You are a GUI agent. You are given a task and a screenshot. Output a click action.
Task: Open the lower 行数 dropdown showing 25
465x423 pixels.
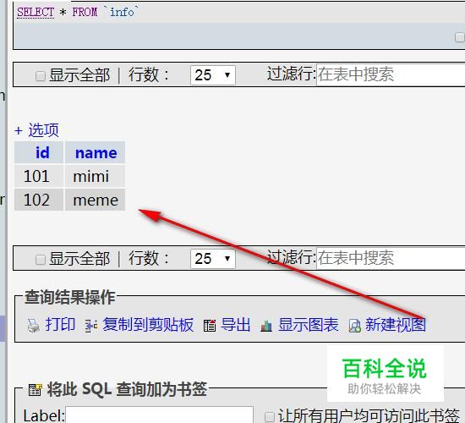(x=213, y=259)
